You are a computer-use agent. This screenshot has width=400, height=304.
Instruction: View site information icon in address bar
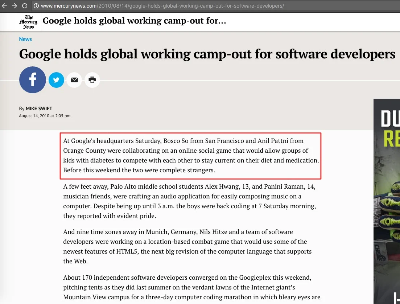(36, 6)
